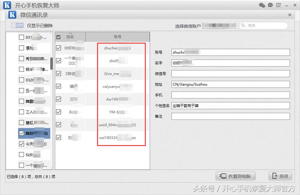Check the first 031 group checkbox
Viewport: 300px width, 195px height.
[x=21, y=37]
